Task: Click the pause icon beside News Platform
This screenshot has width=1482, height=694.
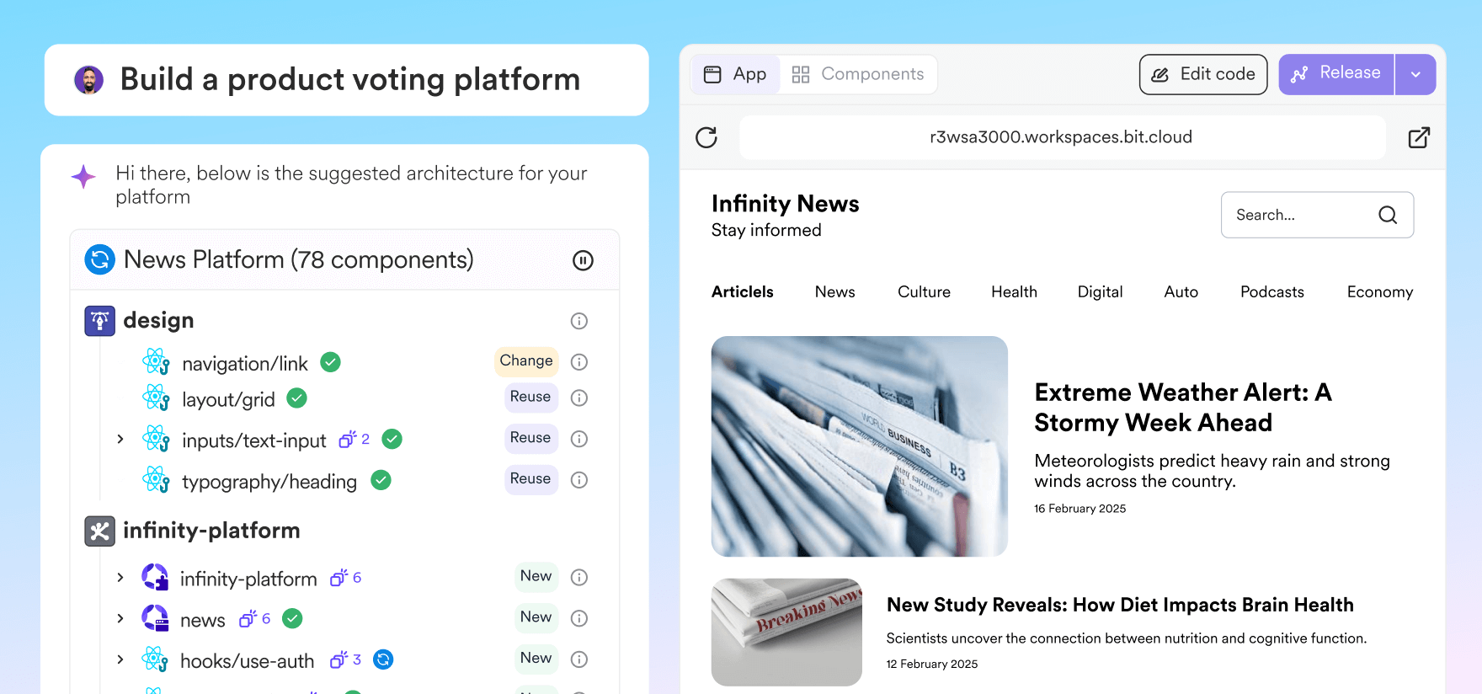Action: [583, 260]
